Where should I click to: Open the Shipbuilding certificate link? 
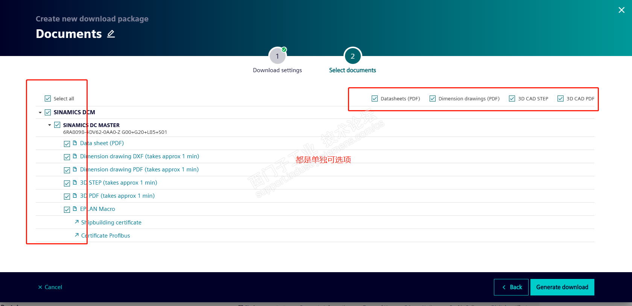111,223
